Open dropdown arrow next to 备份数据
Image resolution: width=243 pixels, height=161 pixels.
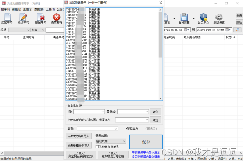[x=194, y=18]
